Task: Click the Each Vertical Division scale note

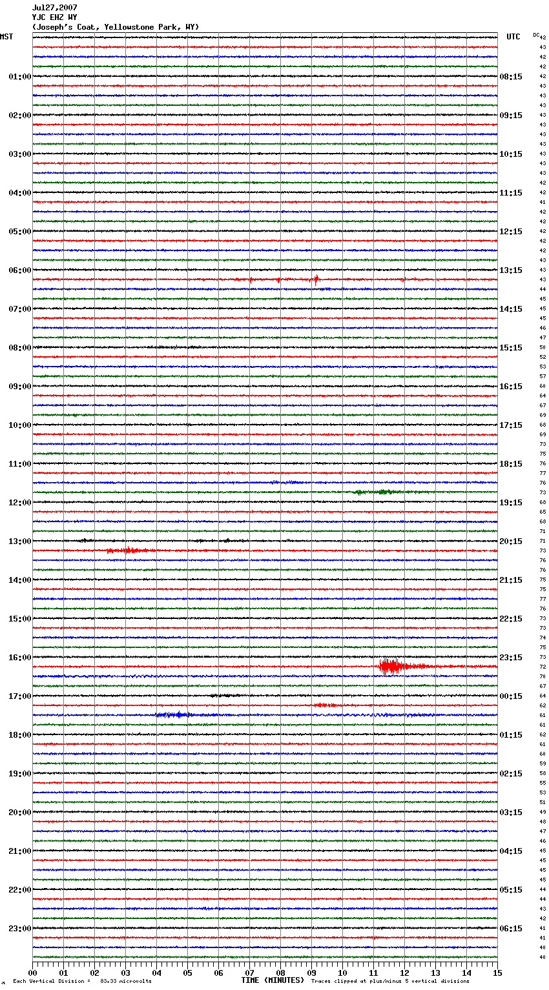Action: [x=83, y=982]
